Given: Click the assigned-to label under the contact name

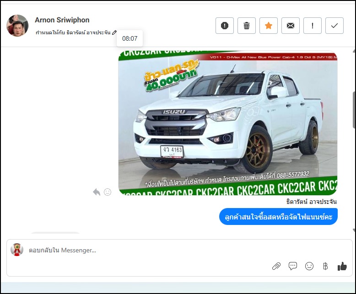Looking at the screenshot, I should point(73,32).
